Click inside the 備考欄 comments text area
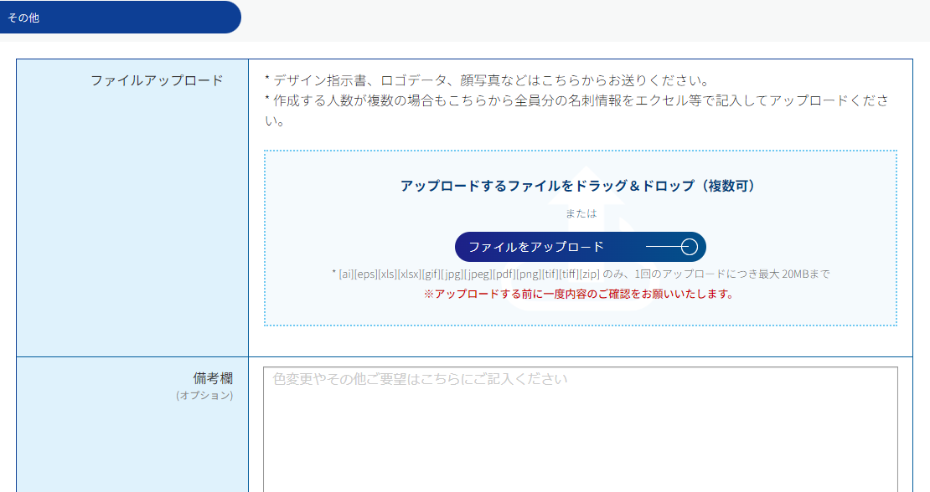 [x=581, y=427]
